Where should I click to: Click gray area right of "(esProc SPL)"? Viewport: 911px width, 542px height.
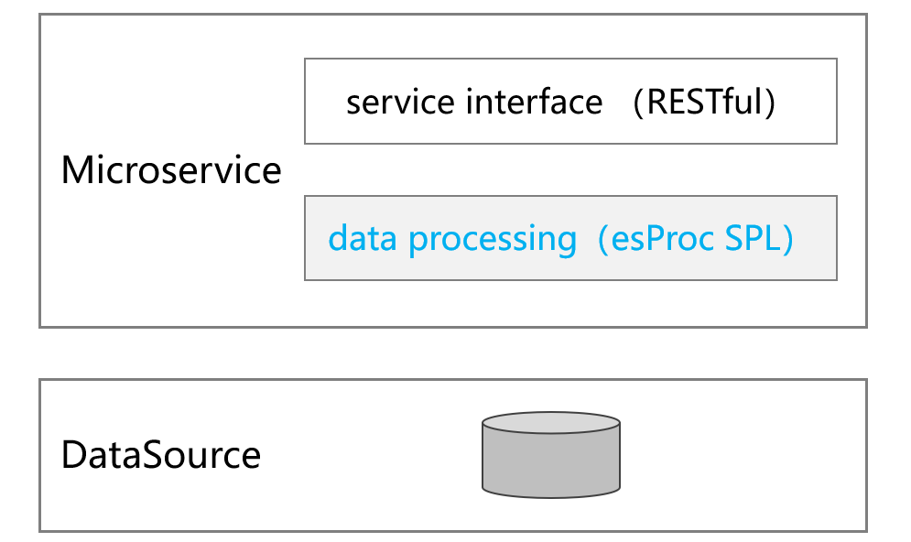815,238
